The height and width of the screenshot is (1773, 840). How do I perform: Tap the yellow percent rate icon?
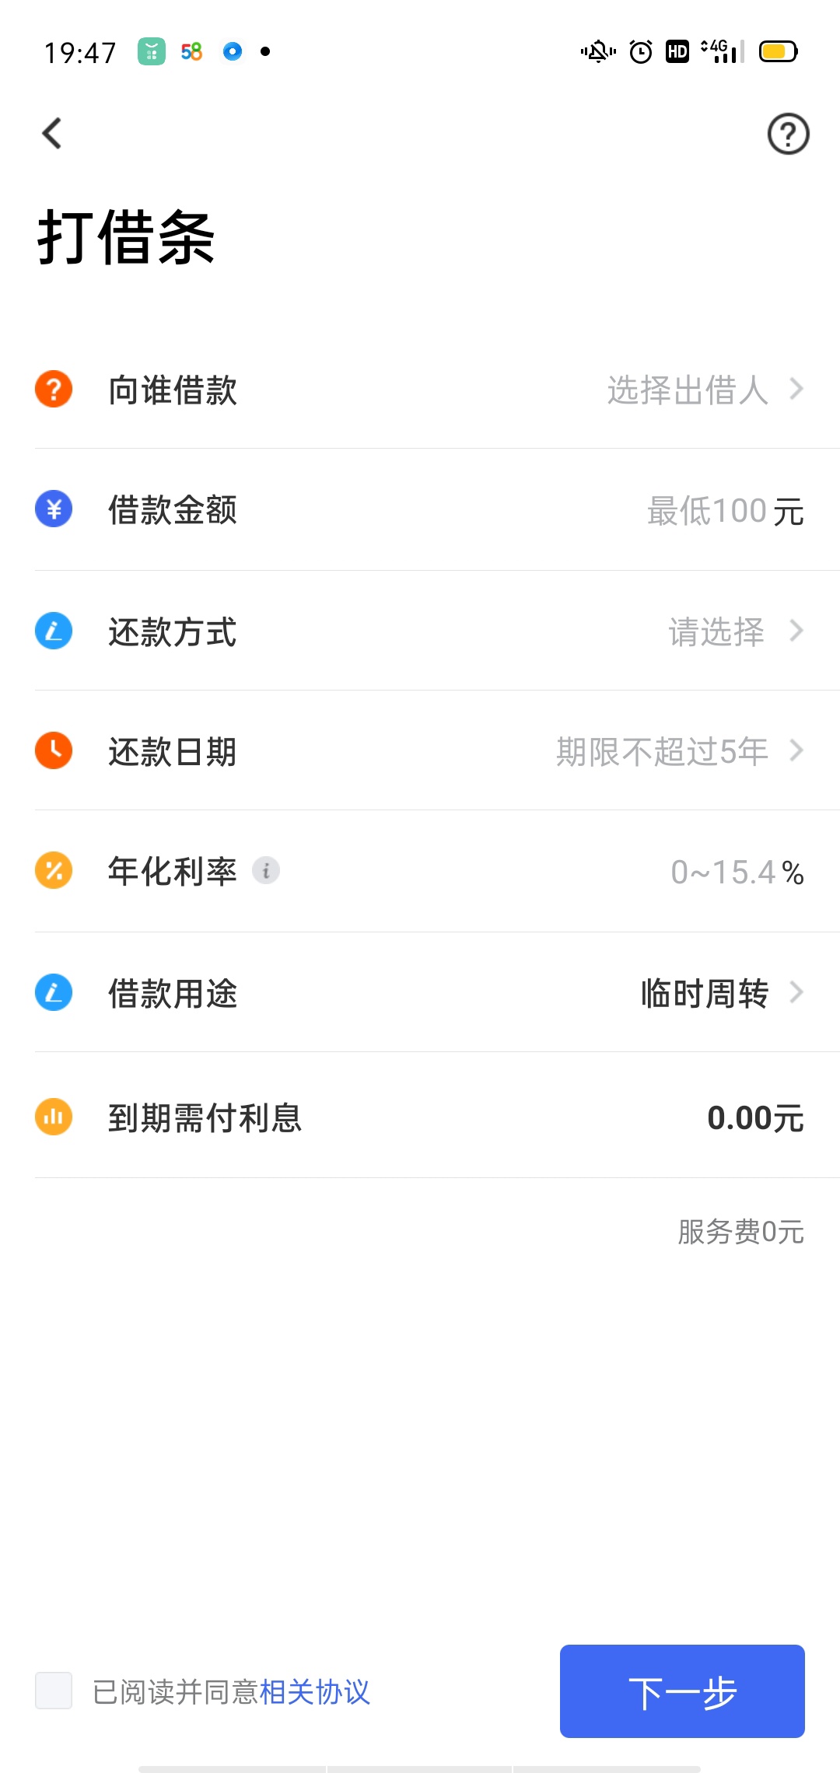pos(54,870)
